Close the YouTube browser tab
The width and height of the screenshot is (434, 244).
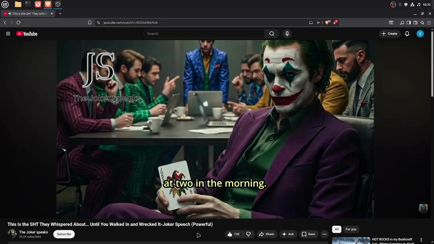tap(52, 14)
